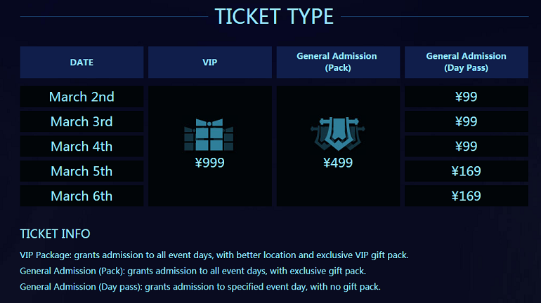Choose the March 5th date row
Screen dimensions: 541x303
(x=82, y=171)
